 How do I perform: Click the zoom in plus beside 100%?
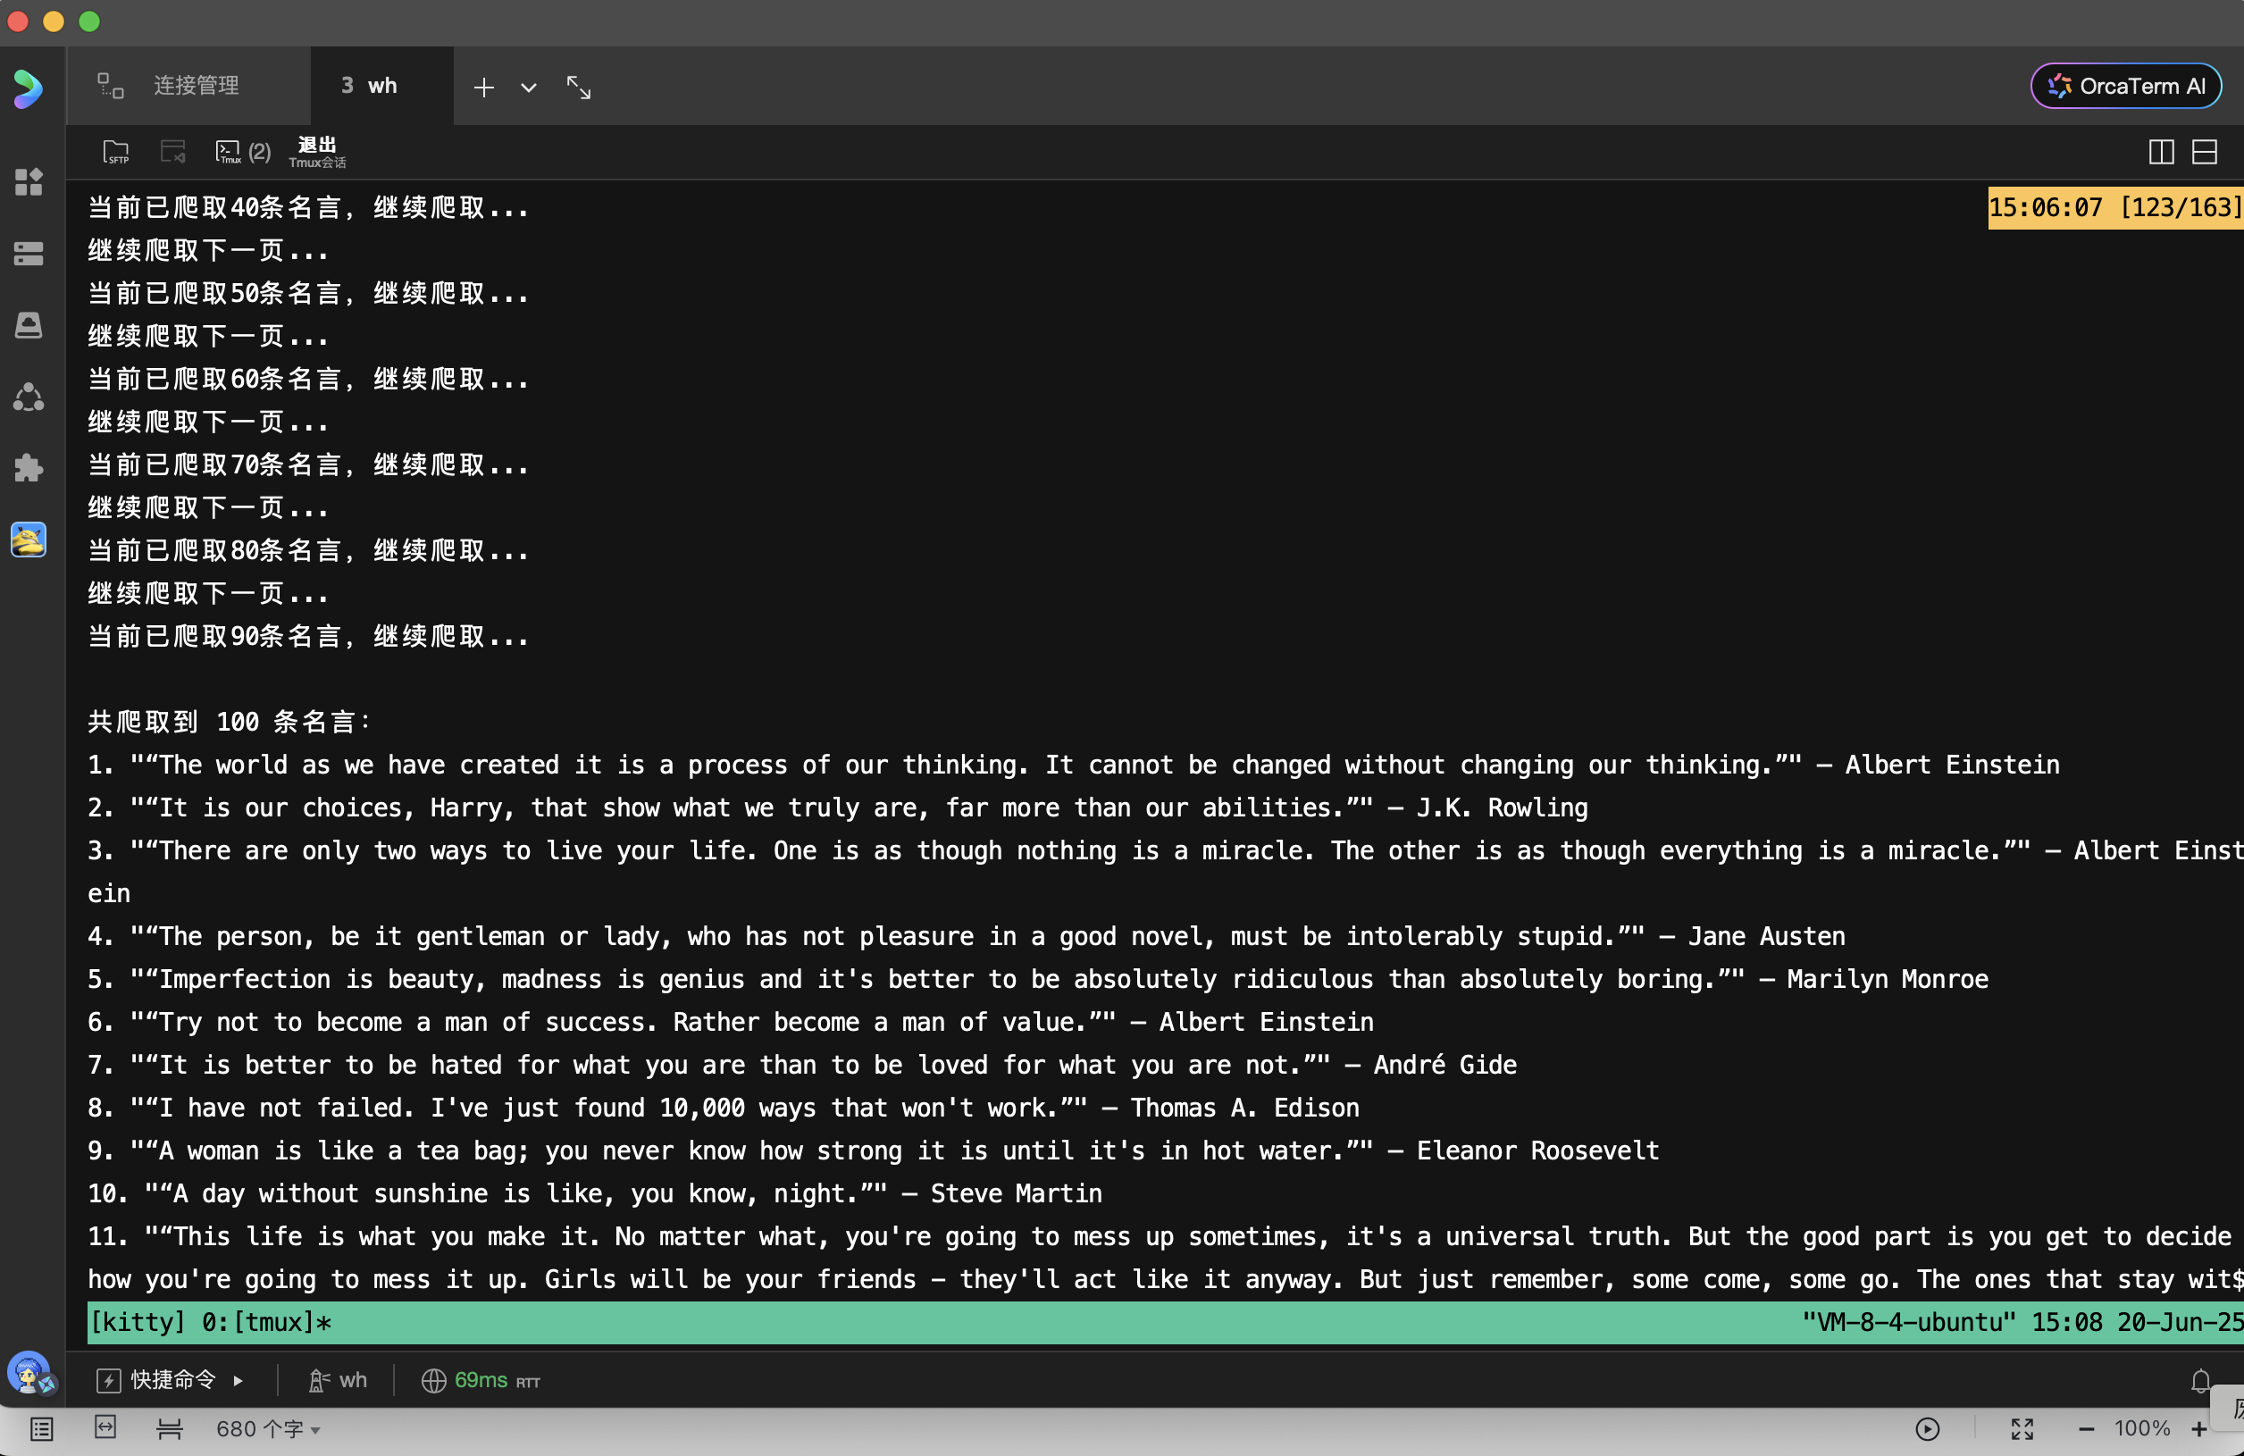pos(2198,1429)
